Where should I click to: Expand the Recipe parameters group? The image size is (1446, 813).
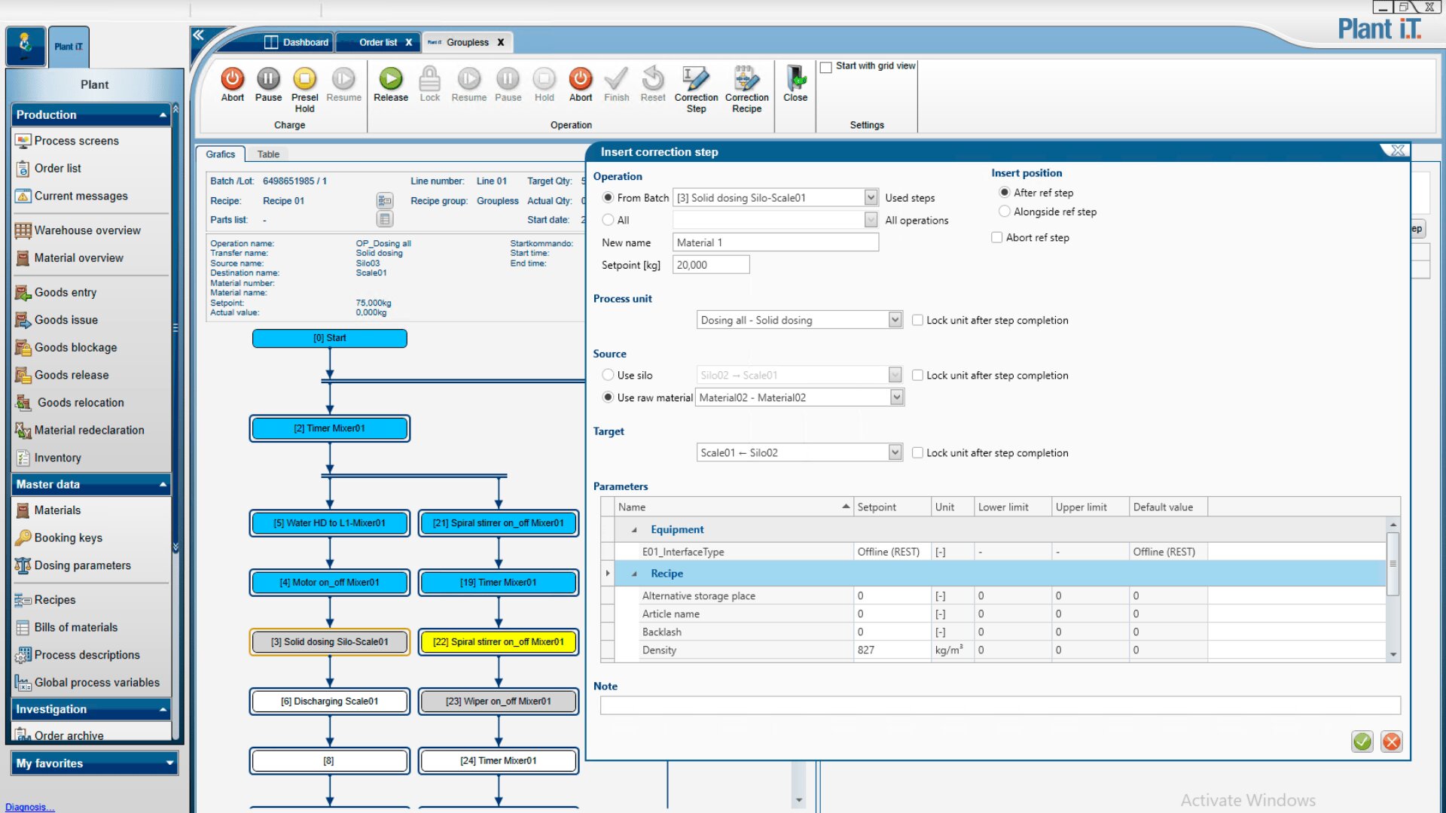[636, 573]
